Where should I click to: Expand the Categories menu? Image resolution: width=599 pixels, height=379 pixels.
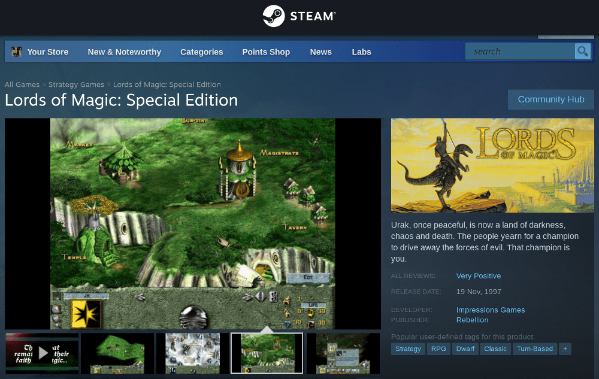click(201, 52)
